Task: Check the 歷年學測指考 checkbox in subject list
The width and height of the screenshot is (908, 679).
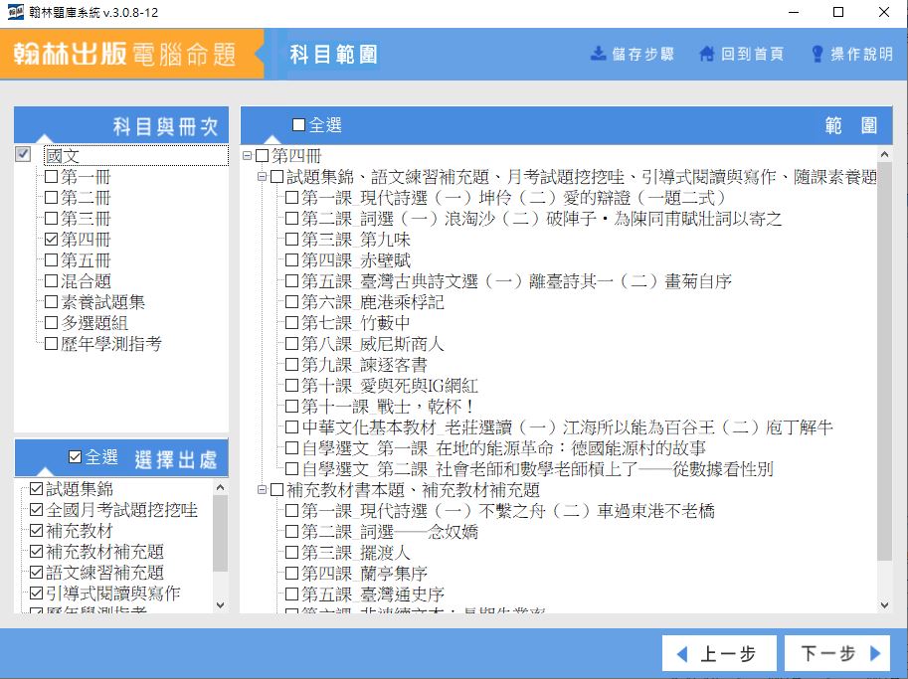Action: pos(51,343)
